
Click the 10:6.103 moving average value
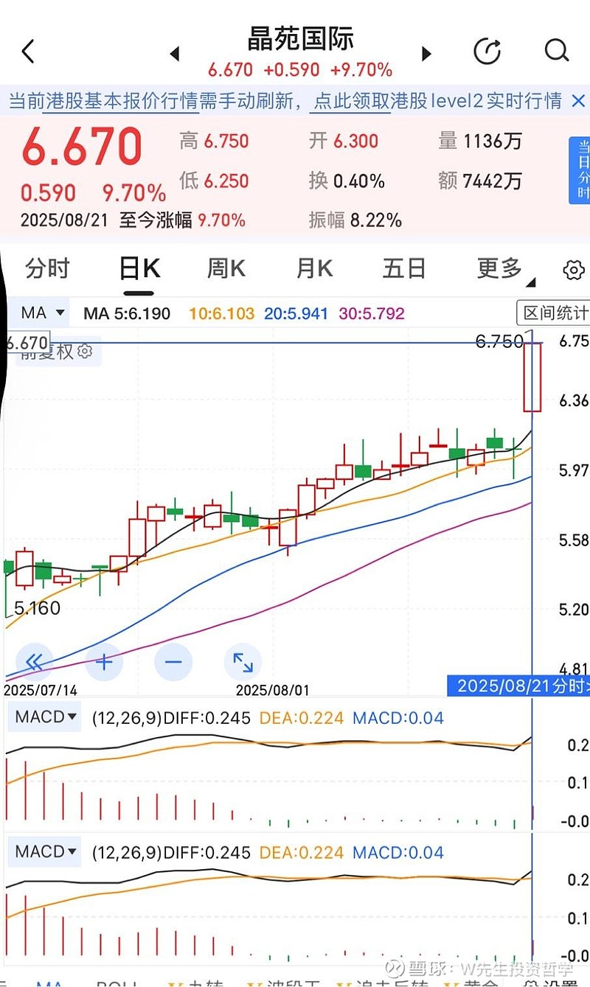click(x=222, y=313)
